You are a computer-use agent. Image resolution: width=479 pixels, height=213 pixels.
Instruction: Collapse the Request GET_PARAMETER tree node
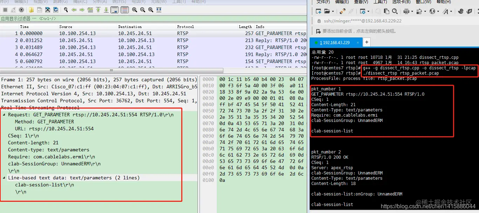4,115
